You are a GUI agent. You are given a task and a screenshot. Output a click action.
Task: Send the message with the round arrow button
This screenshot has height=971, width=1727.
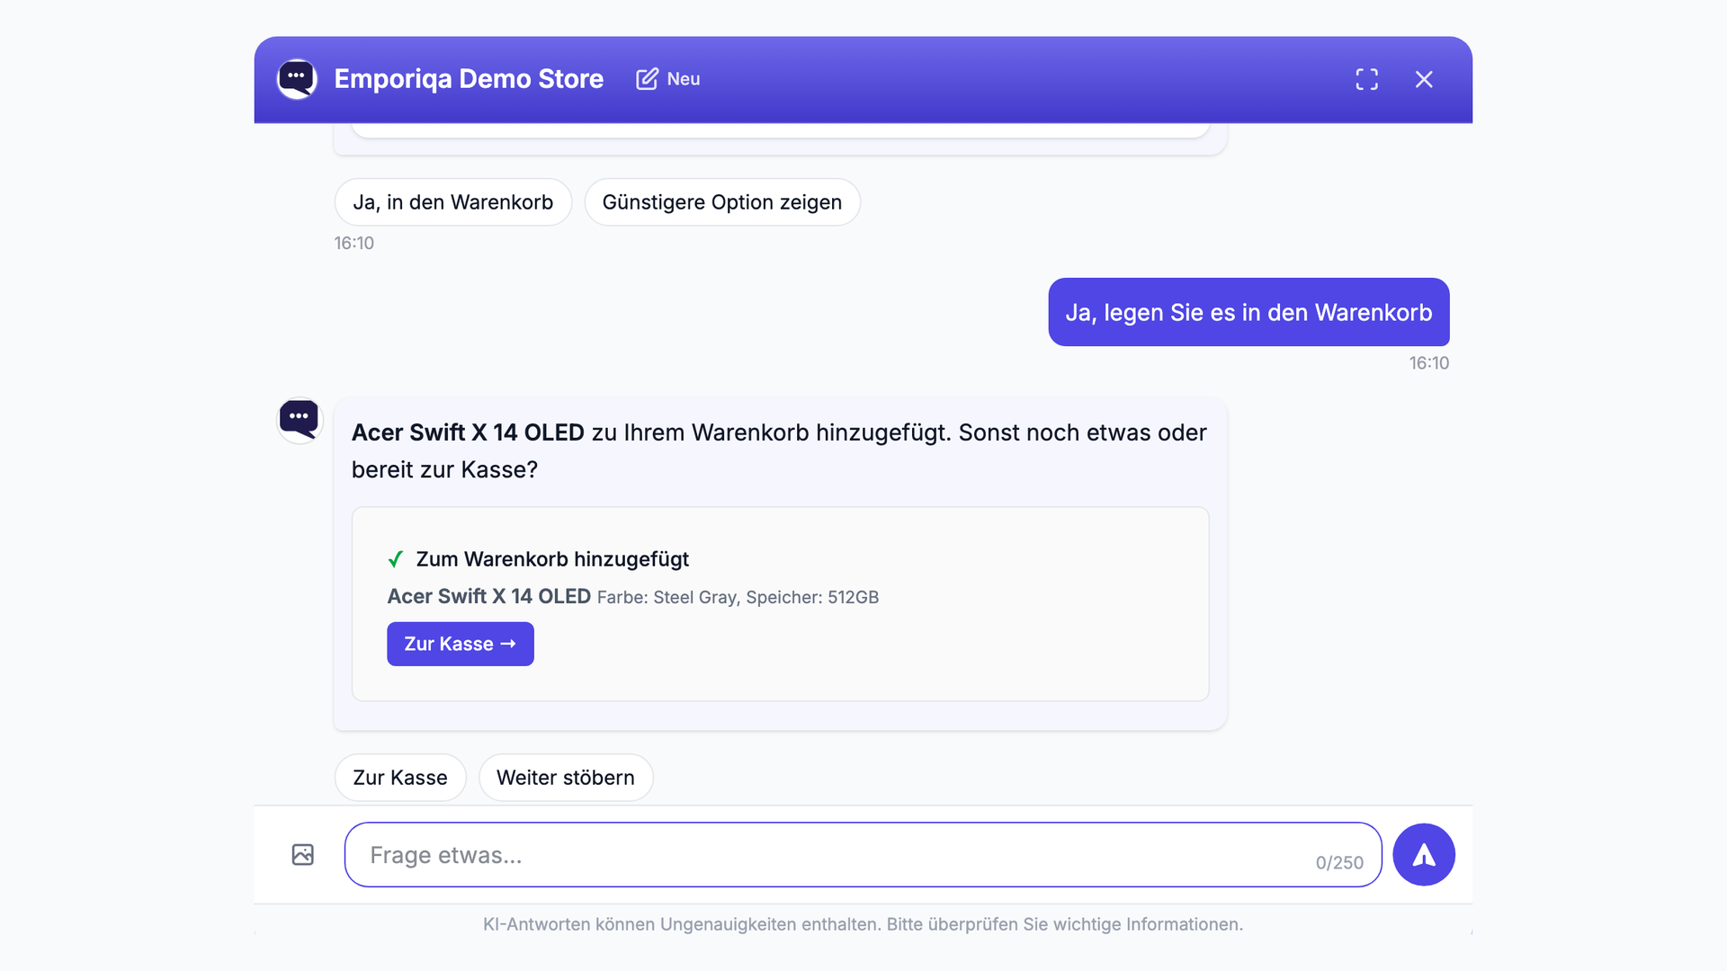tap(1424, 855)
